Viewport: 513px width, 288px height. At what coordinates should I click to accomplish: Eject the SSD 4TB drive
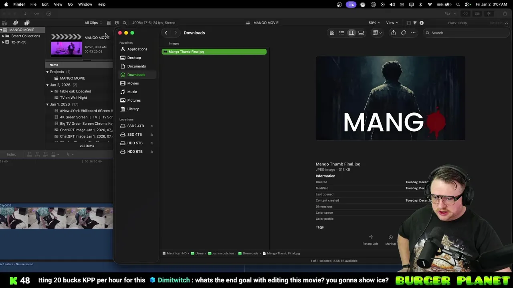(x=151, y=134)
